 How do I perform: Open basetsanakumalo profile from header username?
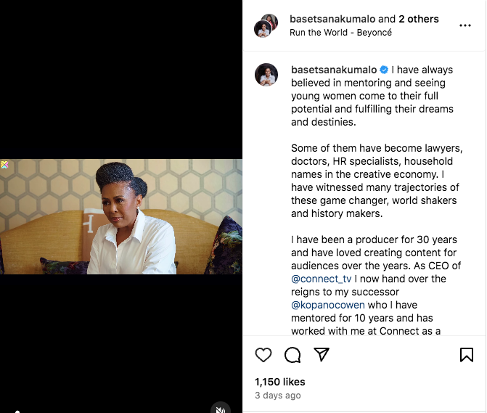(333, 19)
